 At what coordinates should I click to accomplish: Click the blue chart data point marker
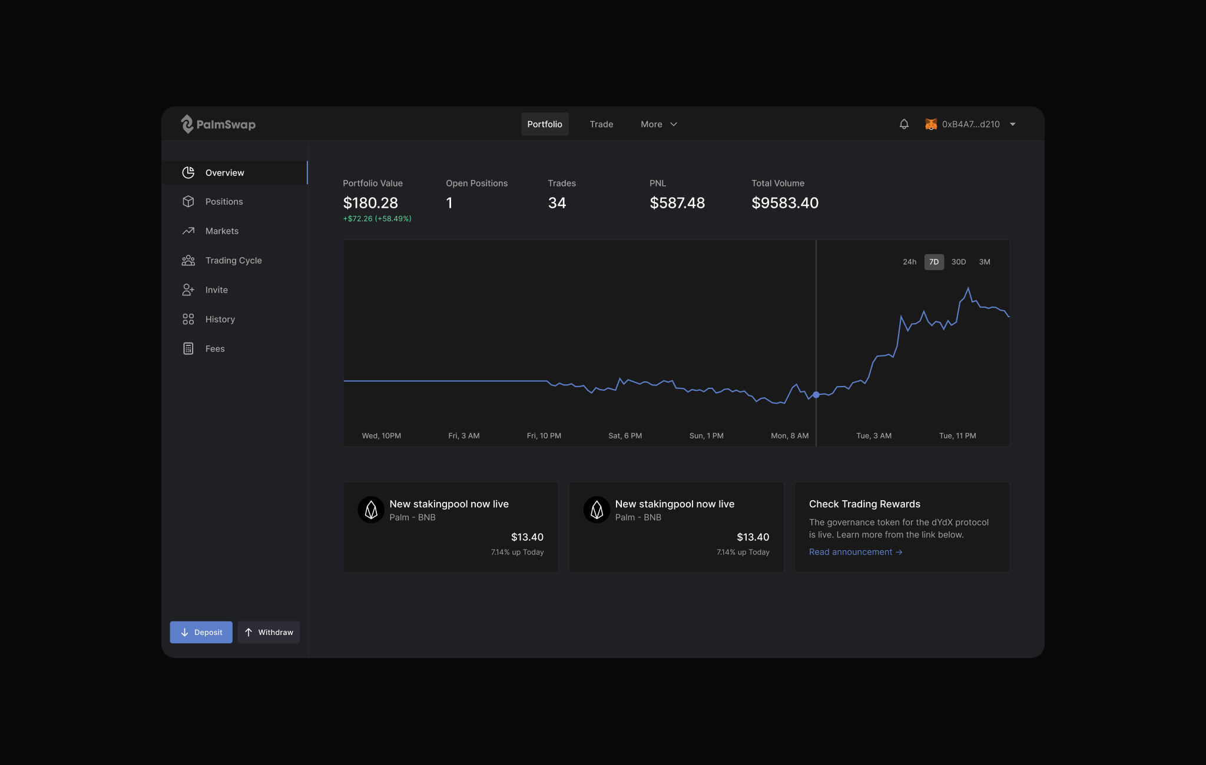[x=816, y=395]
